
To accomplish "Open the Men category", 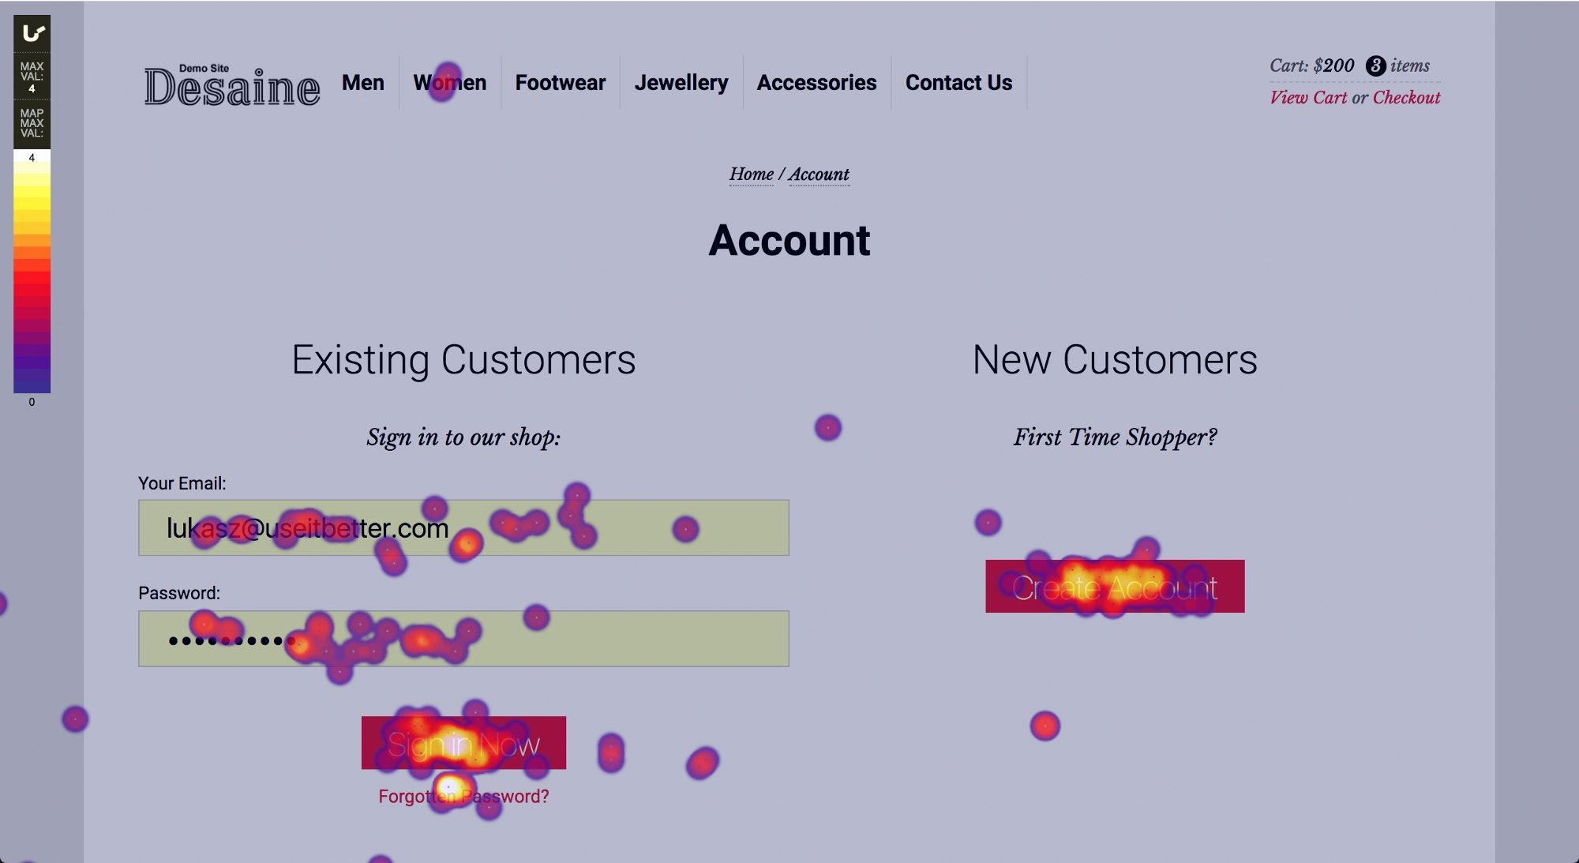I will coord(363,82).
